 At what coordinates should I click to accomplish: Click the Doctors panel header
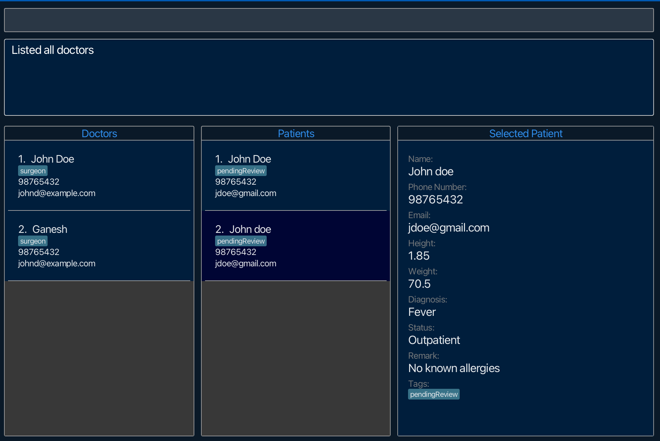pyautogui.click(x=99, y=134)
